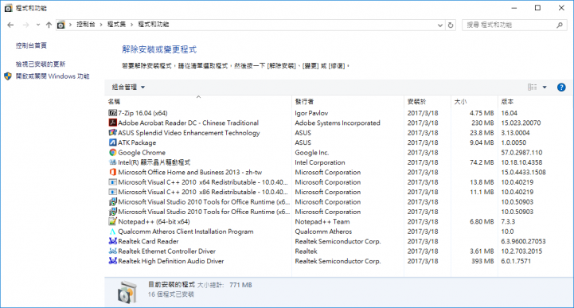Screen dimensions: 574x308
Task: Click the Microsoft Office 2013 icon
Action: pyautogui.click(x=113, y=172)
